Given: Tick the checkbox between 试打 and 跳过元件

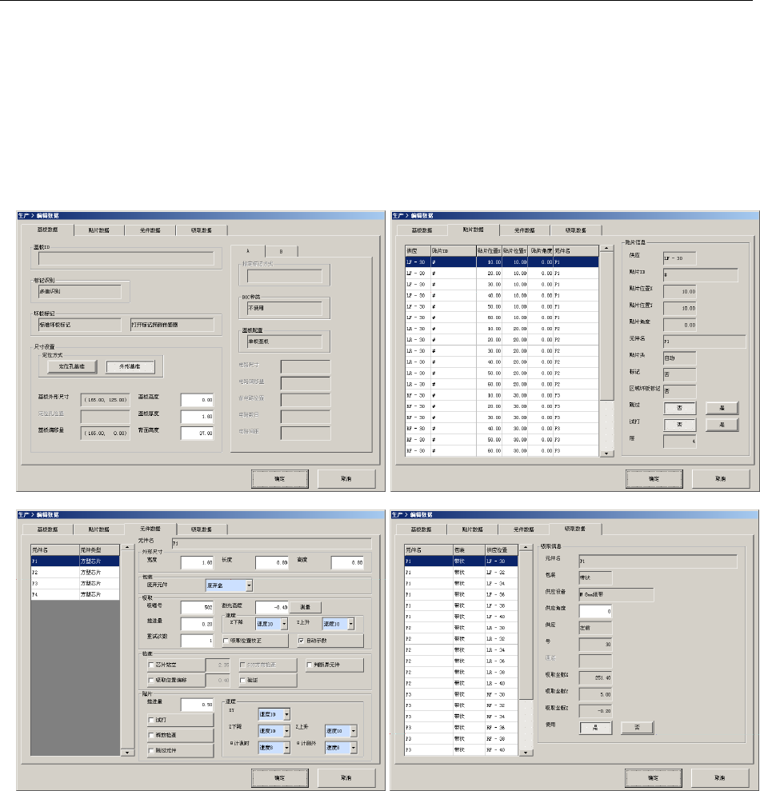Looking at the screenshot, I should point(151,735).
